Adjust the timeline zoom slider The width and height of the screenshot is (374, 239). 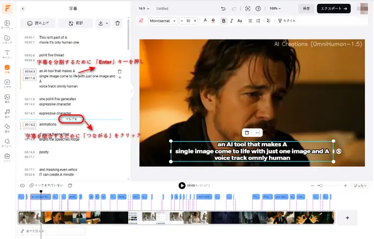pos(321,186)
